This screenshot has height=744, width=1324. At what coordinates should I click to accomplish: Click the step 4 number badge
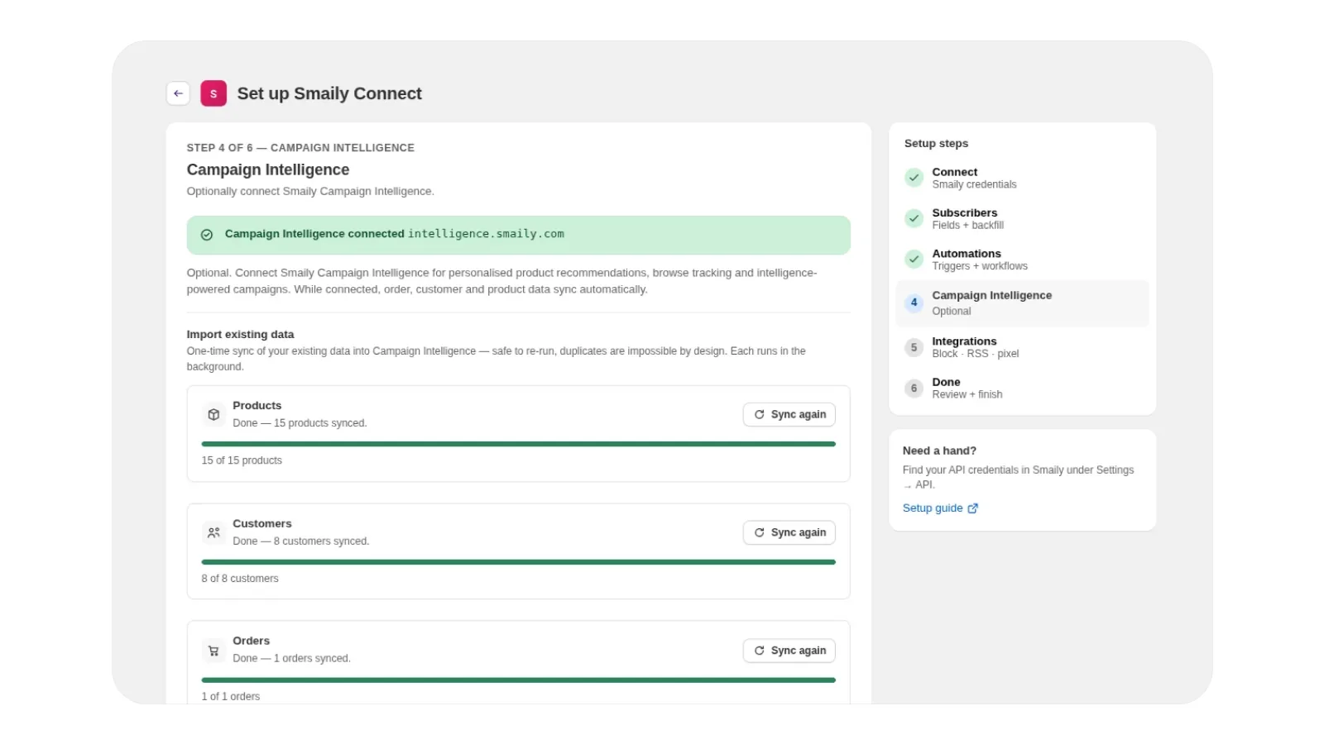914,303
